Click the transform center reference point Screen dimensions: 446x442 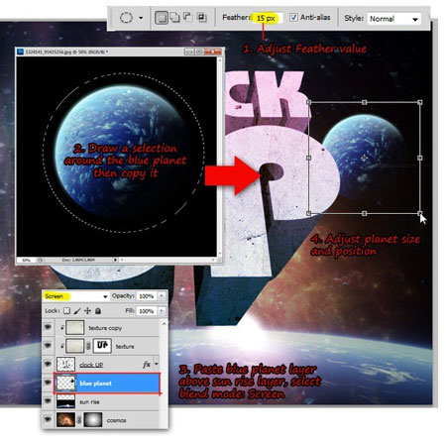point(364,159)
